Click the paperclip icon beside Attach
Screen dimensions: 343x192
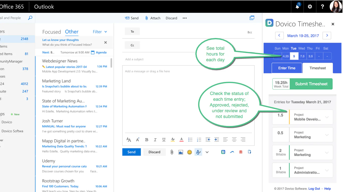pyautogui.click(x=147, y=18)
